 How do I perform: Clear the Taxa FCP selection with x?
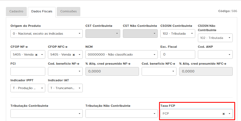point(224,114)
